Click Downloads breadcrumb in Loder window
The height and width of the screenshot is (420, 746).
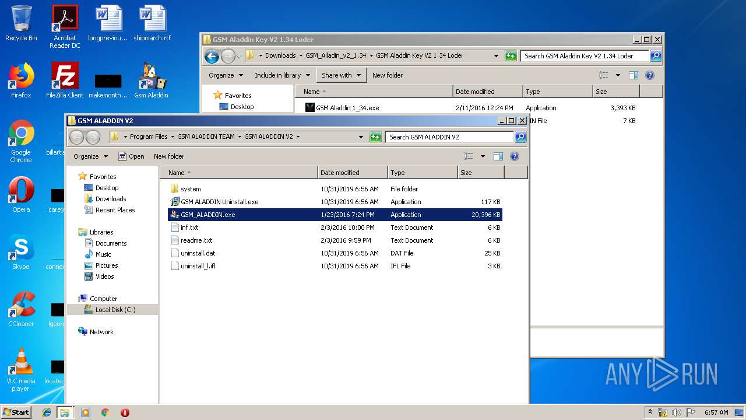click(x=280, y=56)
